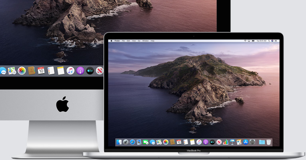Open the Finder menu in menu bar
The height and width of the screenshot is (160, 306).
click(x=117, y=41)
